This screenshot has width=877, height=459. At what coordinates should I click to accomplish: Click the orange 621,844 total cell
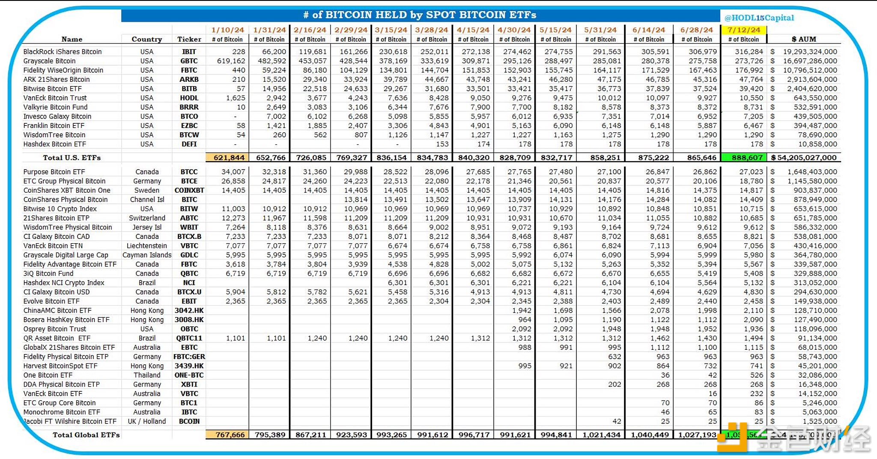(x=227, y=158)
